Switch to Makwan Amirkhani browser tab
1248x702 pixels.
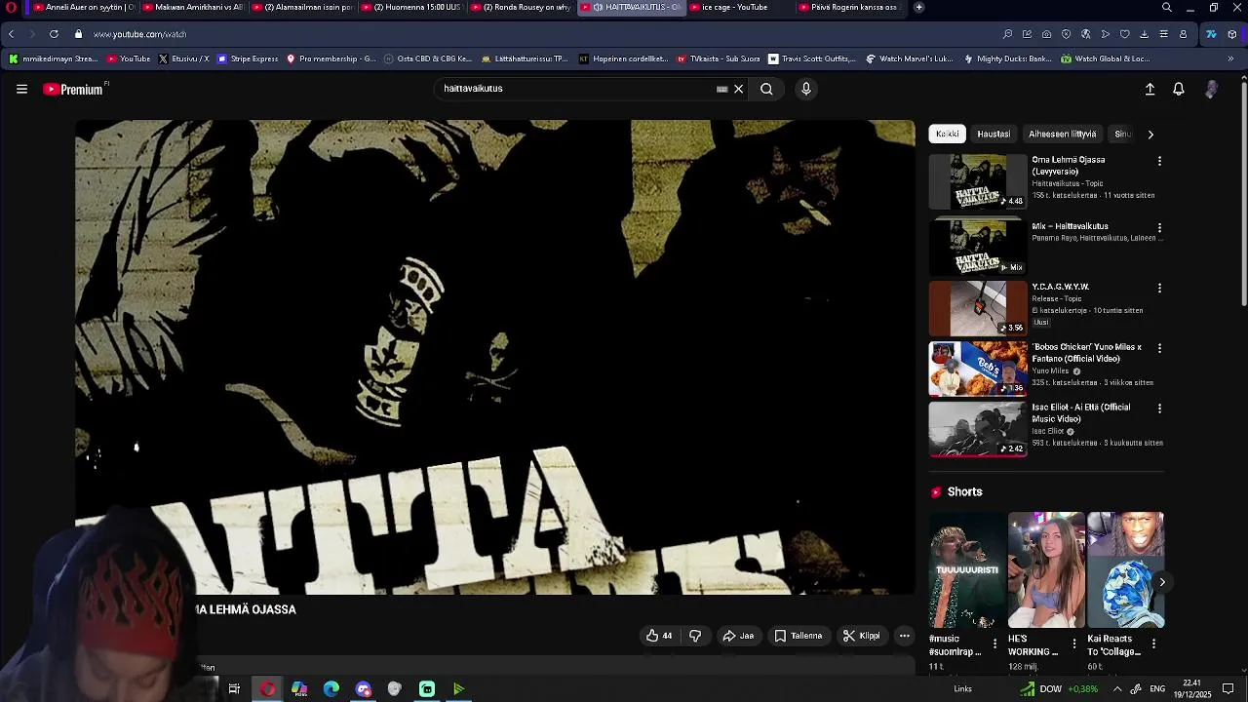[192, 7]
